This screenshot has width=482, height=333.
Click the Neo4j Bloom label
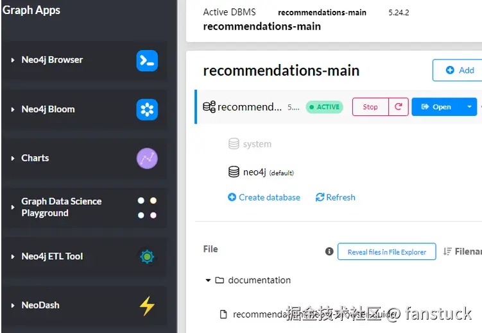tap(48, 109)
